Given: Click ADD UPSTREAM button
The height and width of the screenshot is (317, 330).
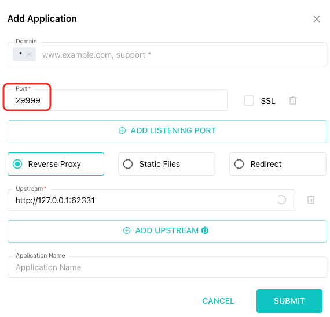Looking at the screenshot, I should [167, 231].
